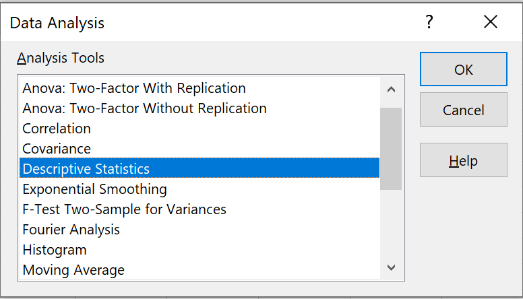
Task: Choose the Covariance tool
Action: click(199, 149)
